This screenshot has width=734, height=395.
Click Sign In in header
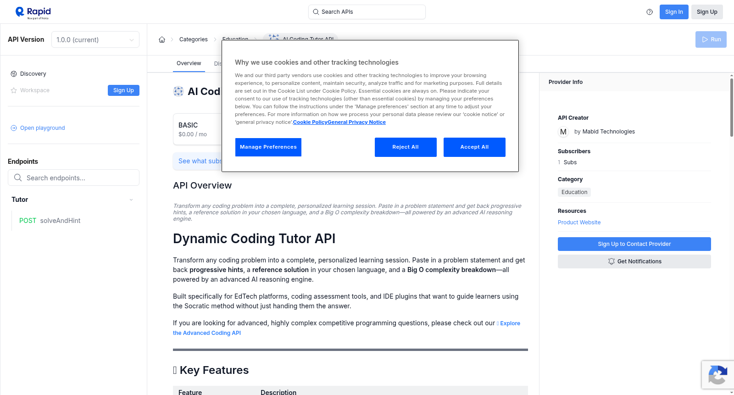click(x=674, y=12)
